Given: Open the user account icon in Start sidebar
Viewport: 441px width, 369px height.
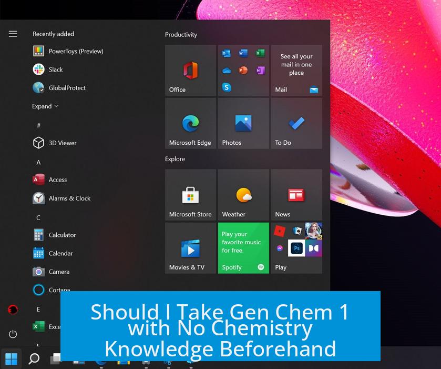Looking at the screenshot, I should [13, 310].
